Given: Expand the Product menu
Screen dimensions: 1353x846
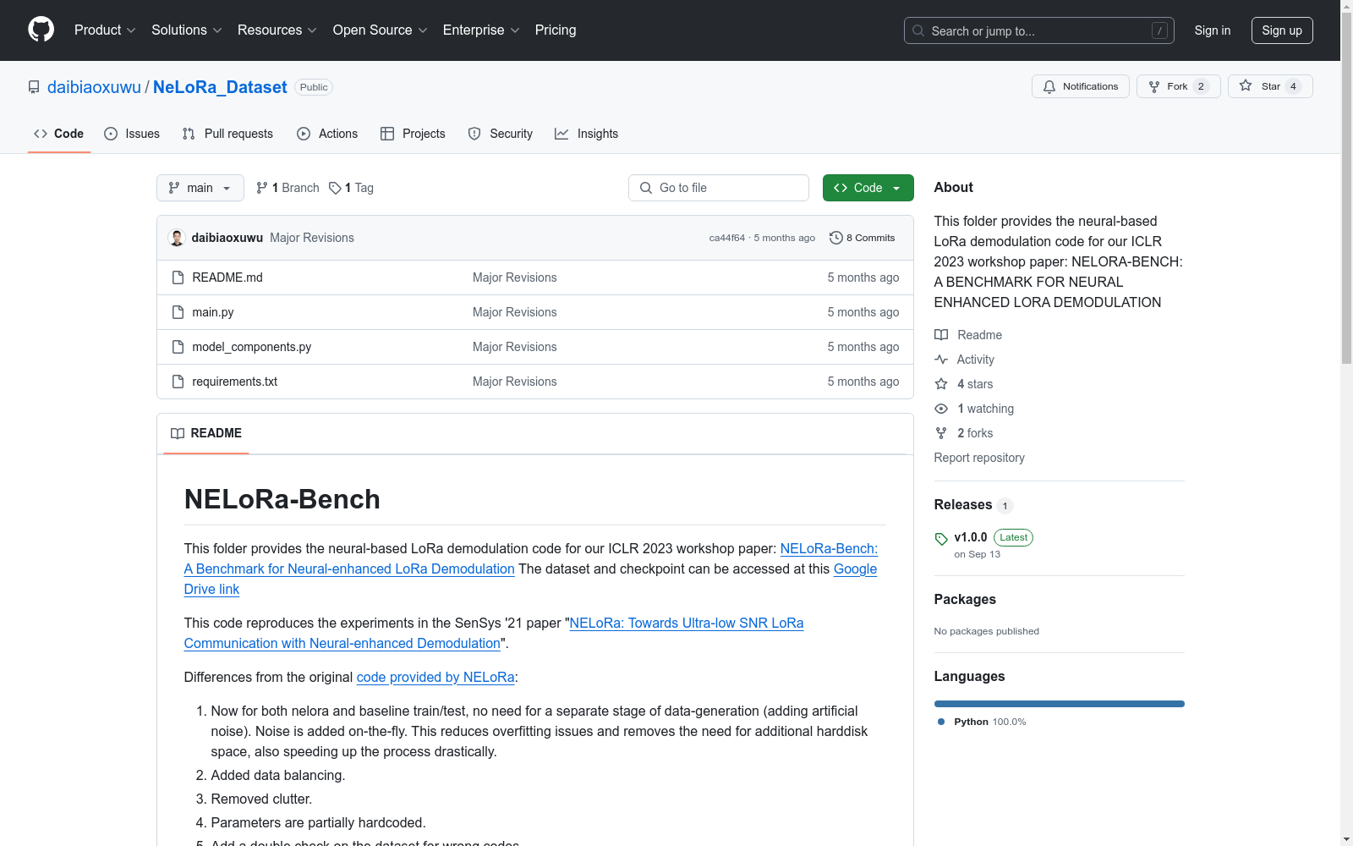Looking at the screenshot, I should [105, 30].
